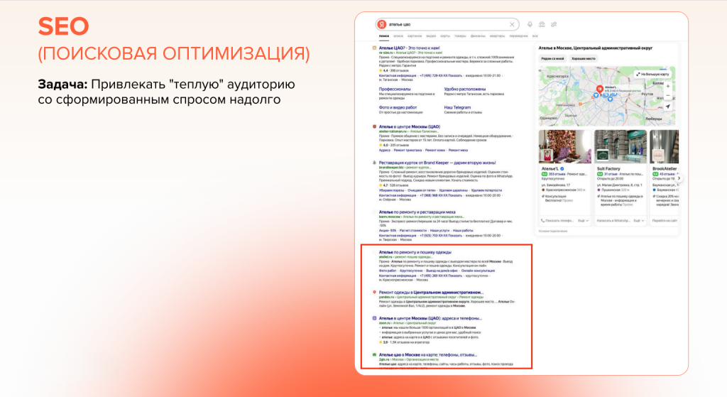Switch to the 'товары' tab
The width and height of the screenshot is (727, 397).
click(460, 36)
